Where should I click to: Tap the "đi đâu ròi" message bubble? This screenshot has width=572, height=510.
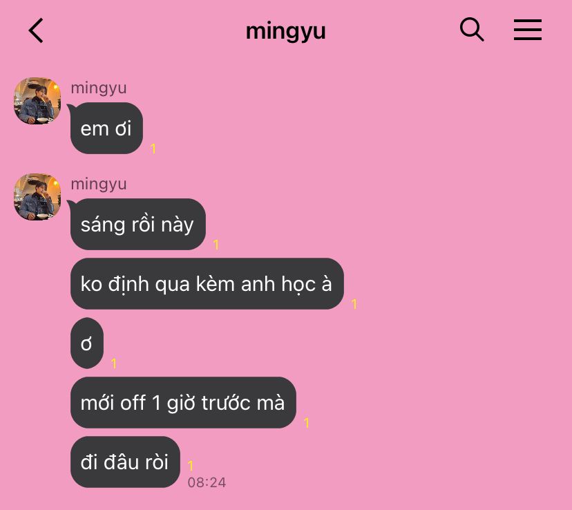coord(125,462)
